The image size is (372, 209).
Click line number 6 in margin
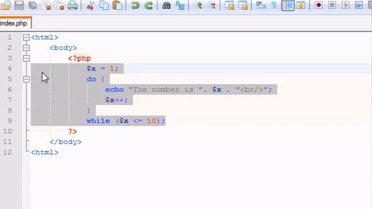click(x=9, y=89)
